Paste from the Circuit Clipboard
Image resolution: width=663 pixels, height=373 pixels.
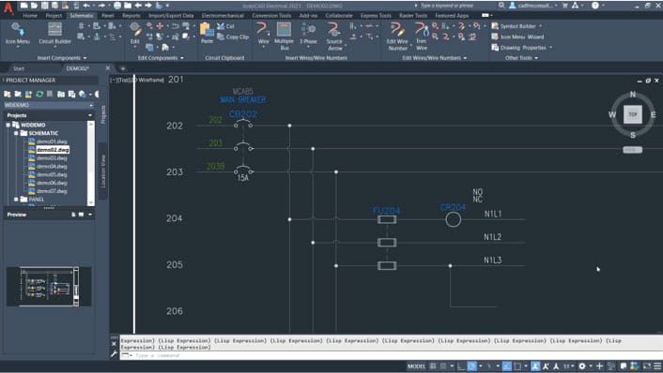pyautogui.click(x=207, y=34)
